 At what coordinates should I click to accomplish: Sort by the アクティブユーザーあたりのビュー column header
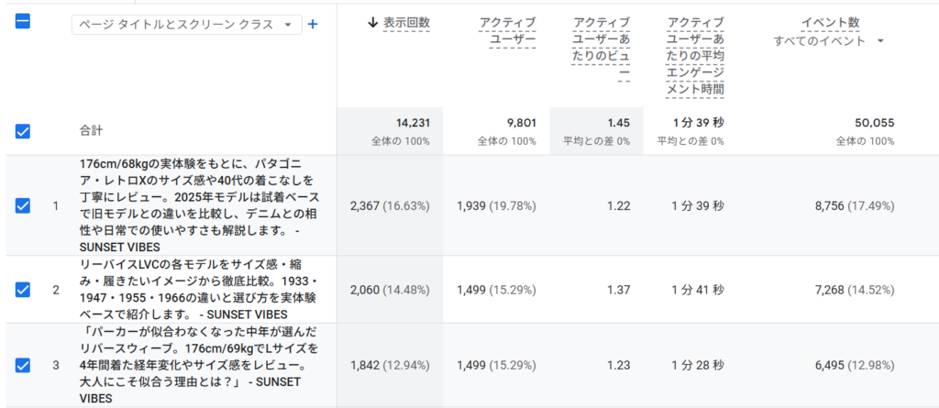point(601,48)
